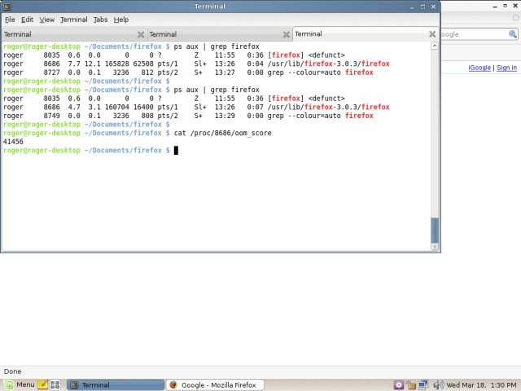Screen dimensions: 521x391
Task: Close the third active Terminal tab
Action: click(x=431, y=35)
